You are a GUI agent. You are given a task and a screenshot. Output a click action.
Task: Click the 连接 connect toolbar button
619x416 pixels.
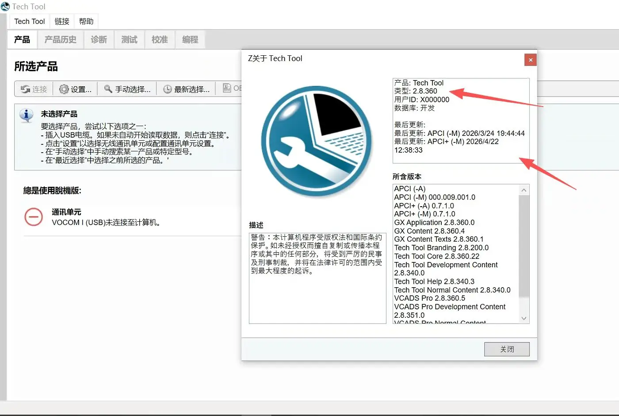pyautogui.click(x=34, y=89)
